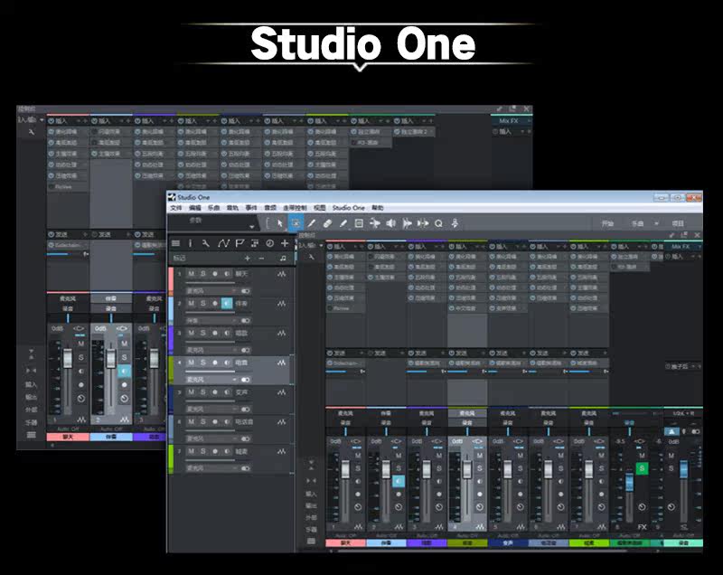
Task: Open the 文件 menu
Action: (176, 208)
